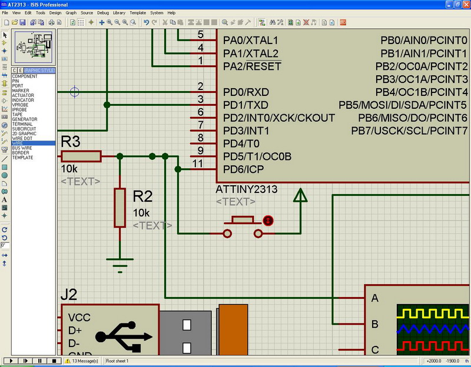Click the '13 Message(s)' status link
The image size is (471, 367).
point(85,361)
